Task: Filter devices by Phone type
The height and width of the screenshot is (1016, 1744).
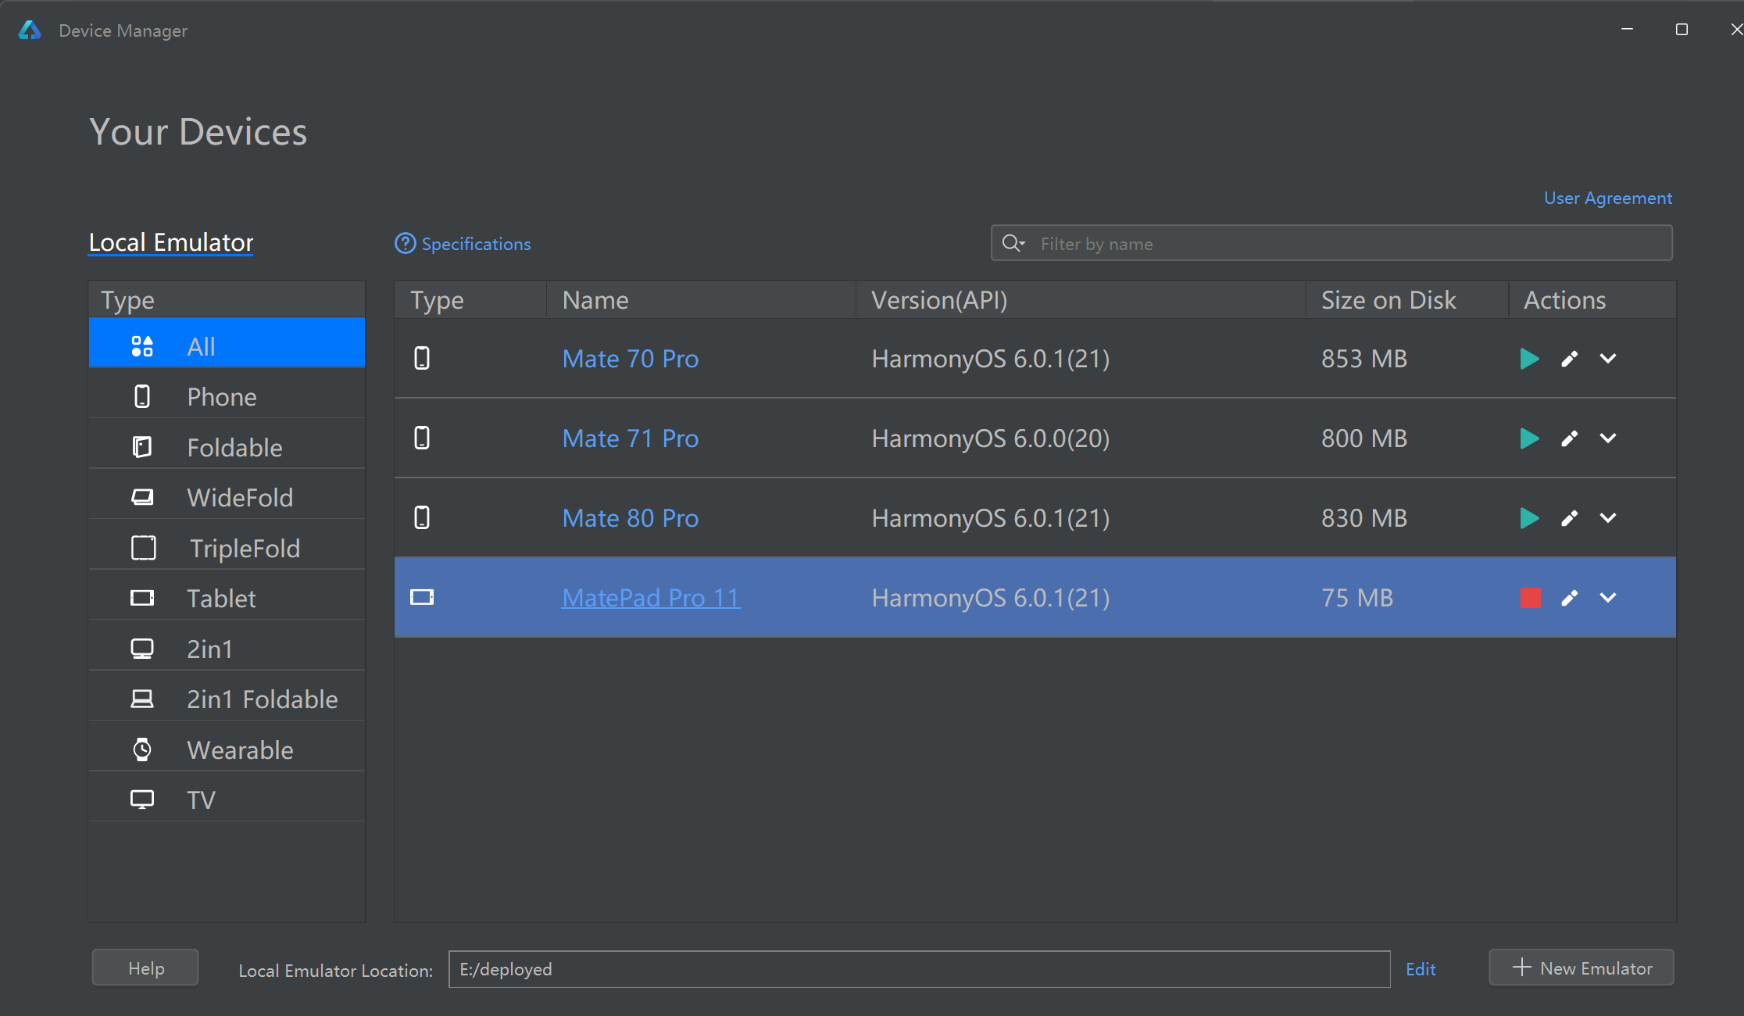Action: click(x=227, y=393)
